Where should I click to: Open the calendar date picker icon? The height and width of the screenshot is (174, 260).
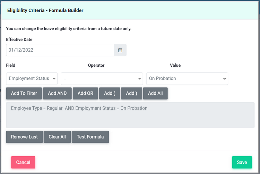click(x=120, y=50)
